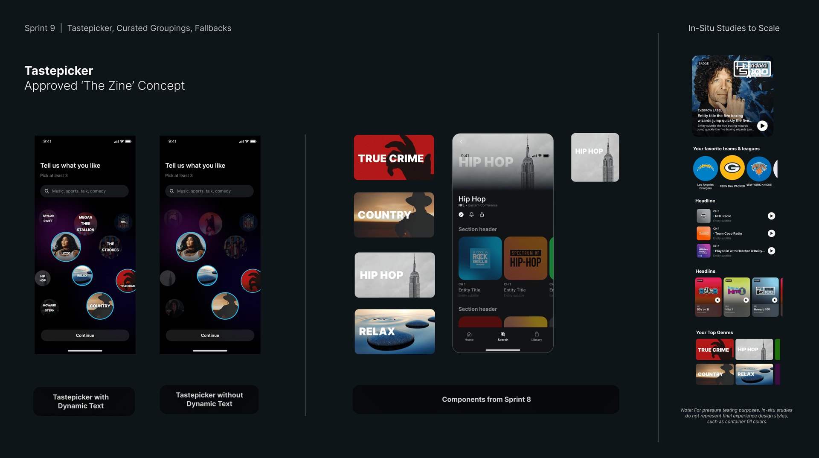819x458 pixels.
Task: Tap the bell notification icon under Hip Hop
Action: point(471,215)
